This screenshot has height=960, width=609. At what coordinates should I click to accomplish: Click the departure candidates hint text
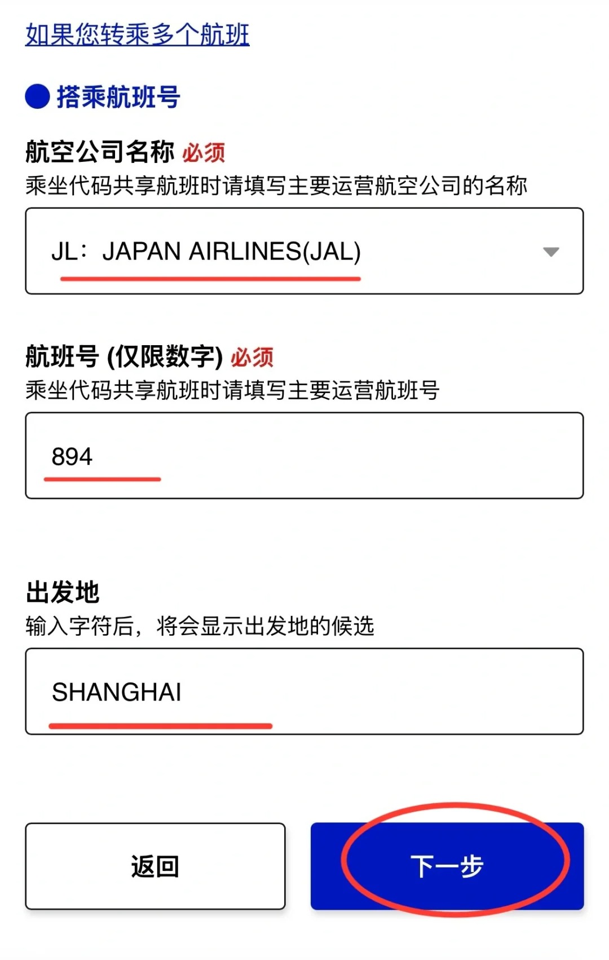200,626
